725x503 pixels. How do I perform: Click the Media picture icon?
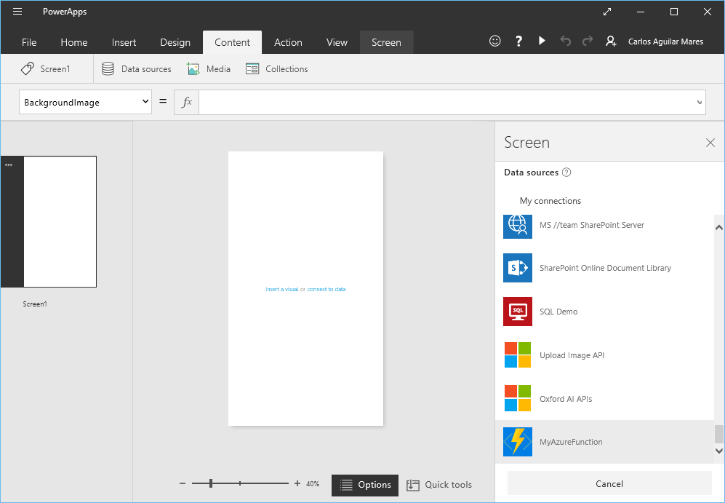[x=193, y=69]
